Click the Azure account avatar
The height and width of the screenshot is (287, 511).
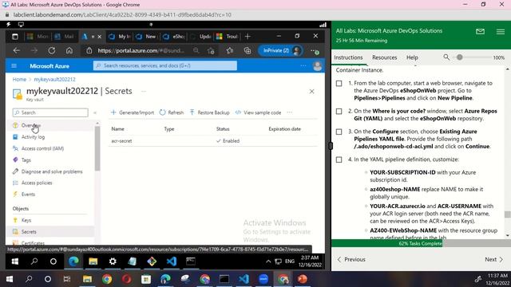318,66
